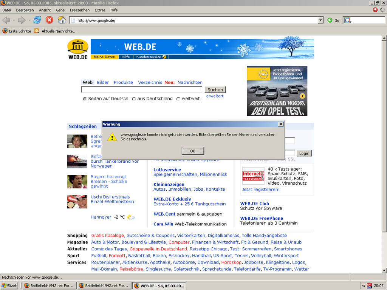
Task: Open the Jetzt registrieren! link
Action: (x=261, y=190)
